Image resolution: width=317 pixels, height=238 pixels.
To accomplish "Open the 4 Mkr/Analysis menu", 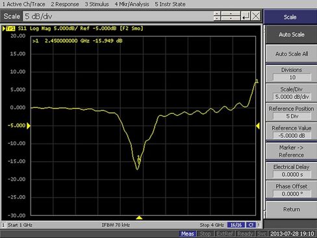I will pos(132,4).
